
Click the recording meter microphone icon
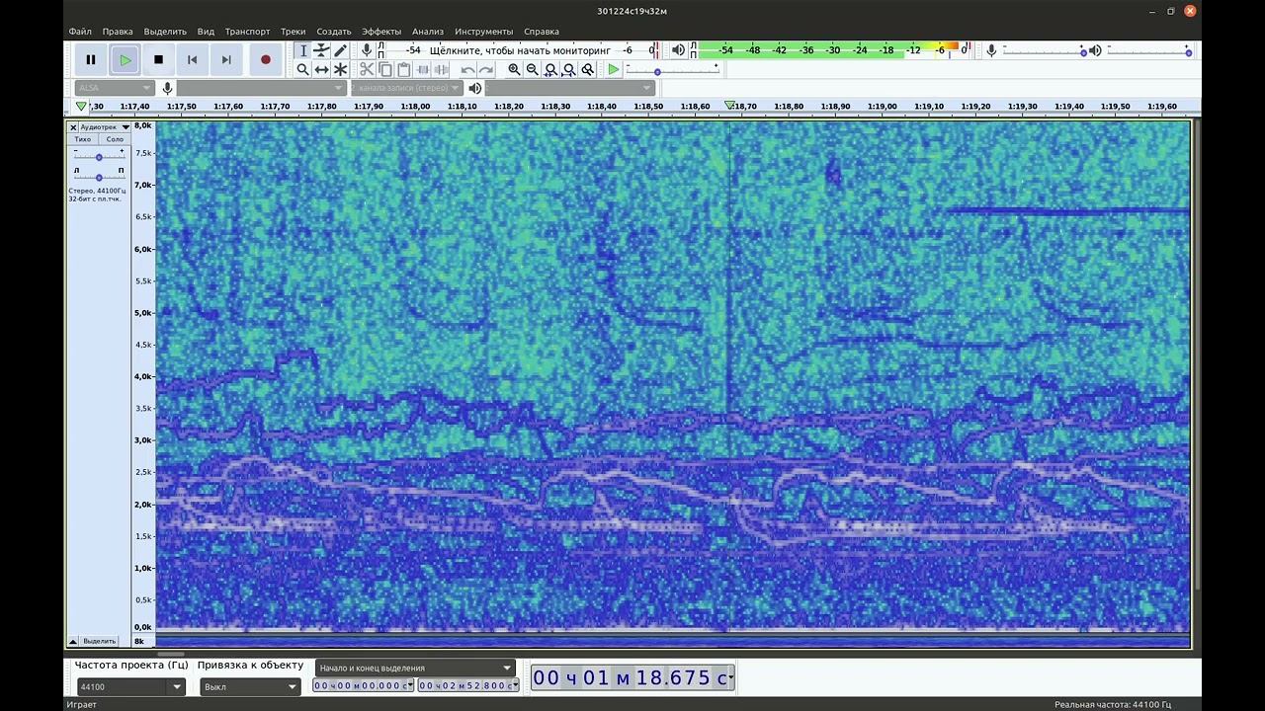[x=367, y=49]
